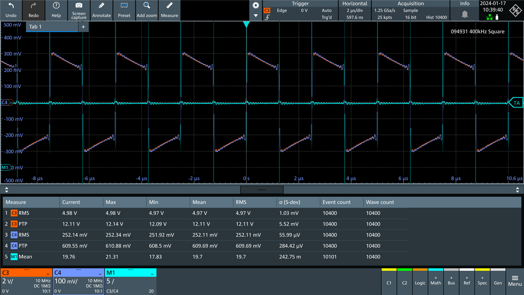This screenshot has height=295, width=524.
Task: Click the green network status icon
Action: [x=489, y=17]
